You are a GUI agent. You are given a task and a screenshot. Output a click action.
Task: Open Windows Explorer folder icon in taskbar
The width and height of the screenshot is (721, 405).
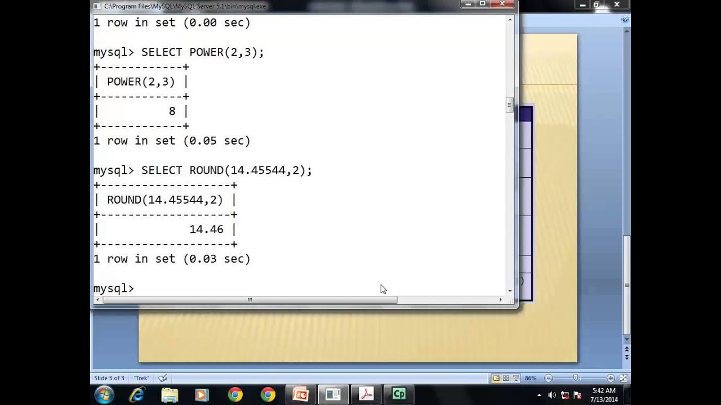click(x=170, y=395)
